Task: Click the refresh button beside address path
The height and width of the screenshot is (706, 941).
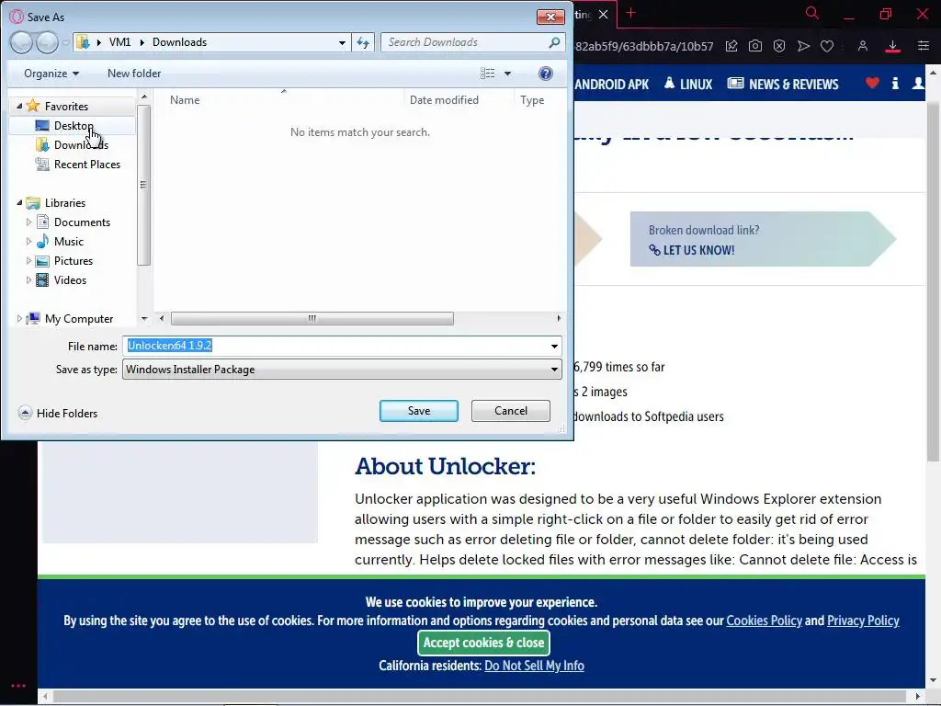Action: point(363,42)
